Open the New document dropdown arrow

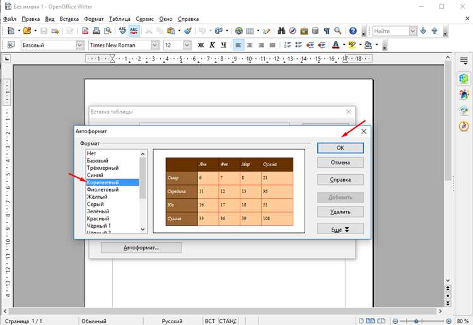(19, 31)
